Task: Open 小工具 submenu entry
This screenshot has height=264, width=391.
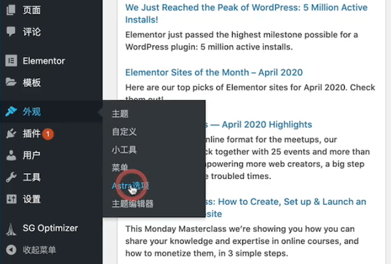Action: coord(124,150)
